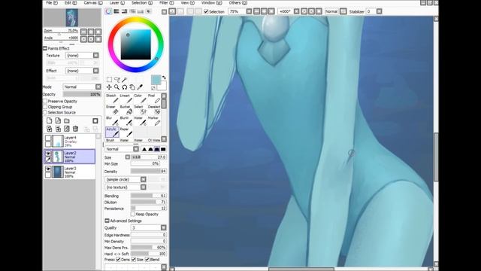The height and width of the screenshot is (271, 481).
Task: Select the zoom magnifier tool
Action: [x=117, y=87]
